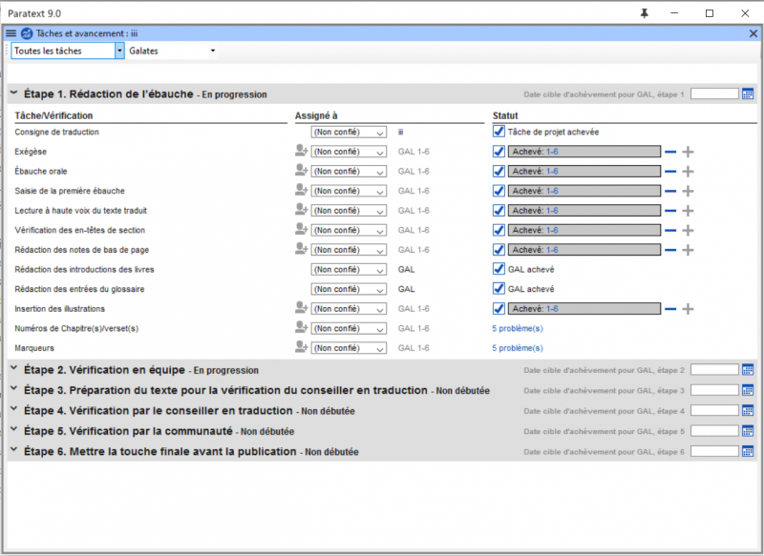Uncheck GAL achevé for Rédaction des entrées du glossaire
The width and height of the screenshot is (764, 556).
tap(499, 288)
